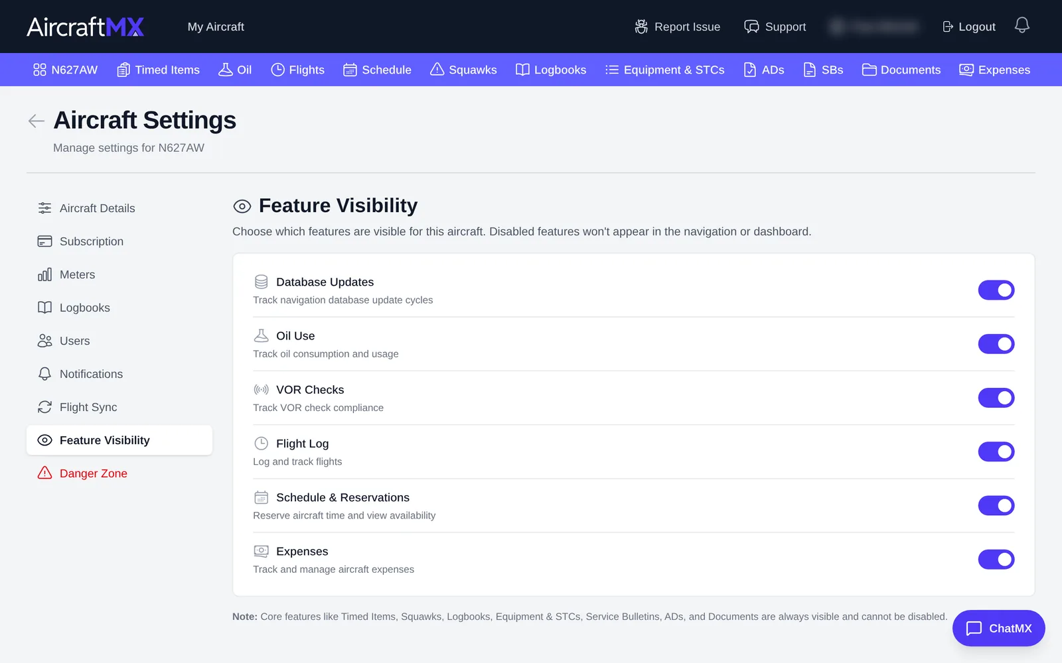Toggle the Expenses feature switch
Viewport: 1062px width, 663px height.
pos(996,559)
